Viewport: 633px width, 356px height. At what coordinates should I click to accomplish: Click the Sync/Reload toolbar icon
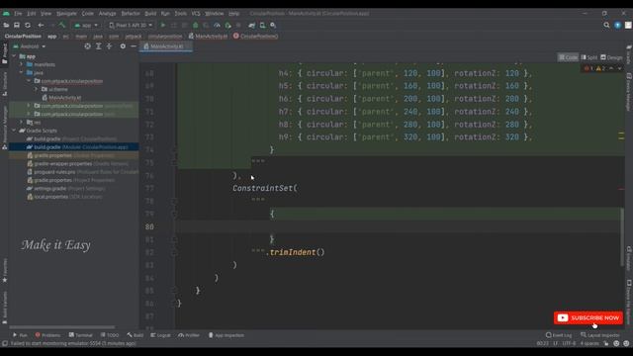coord(28,25)
